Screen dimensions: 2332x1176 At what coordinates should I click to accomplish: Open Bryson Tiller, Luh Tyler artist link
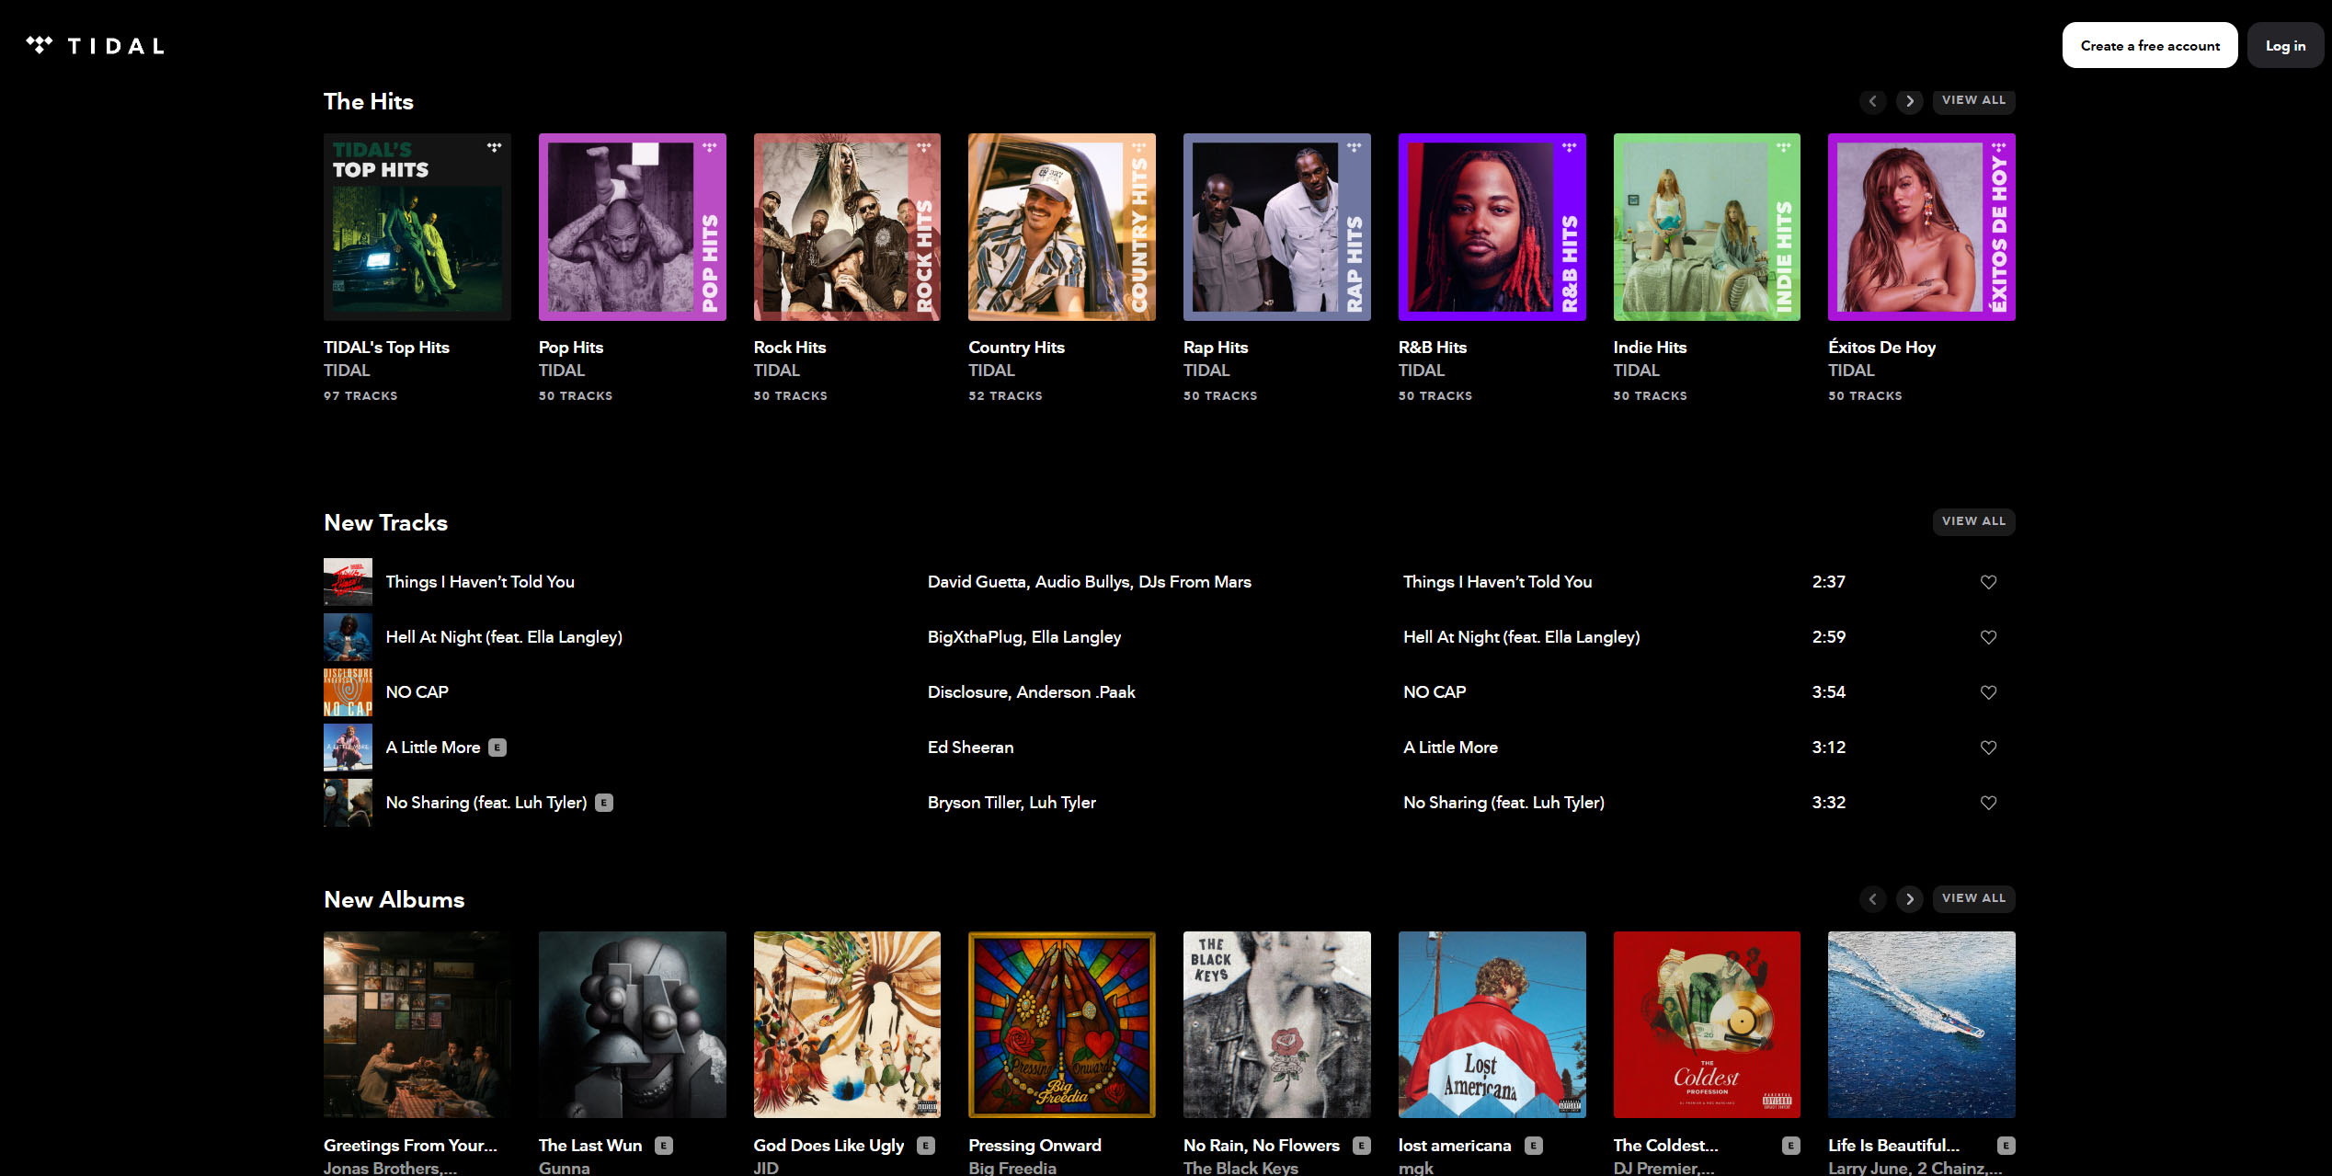point(1012,803)
